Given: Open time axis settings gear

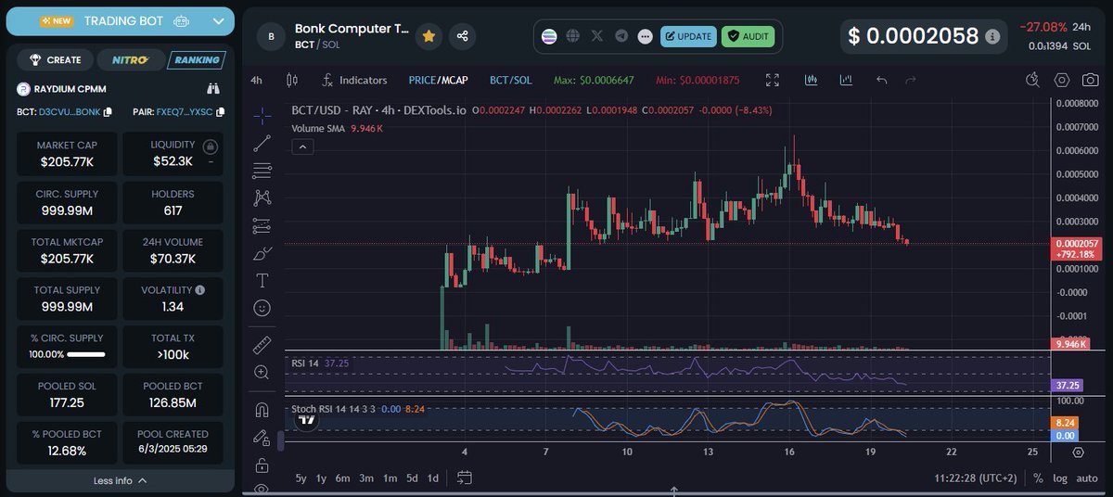Looking at the screenshot, I should (1078, 452).
